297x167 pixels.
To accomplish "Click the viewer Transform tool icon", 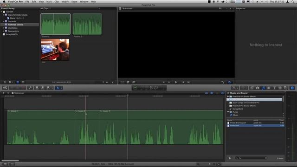I will (x=123, y=82).
